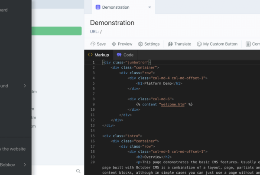
Task: Click the sidebar item ending in 'oard'
Action: pos(3,10)
